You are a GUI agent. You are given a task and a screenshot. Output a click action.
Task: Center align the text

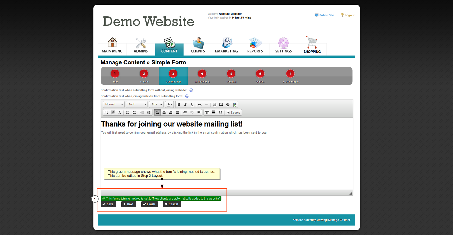(x=164, y=113)
